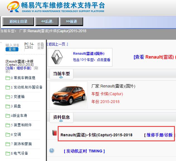Click the blue 查询 search button
This screenshot has height=161, width=176.
pyautogui.click(x=12, y=49)
